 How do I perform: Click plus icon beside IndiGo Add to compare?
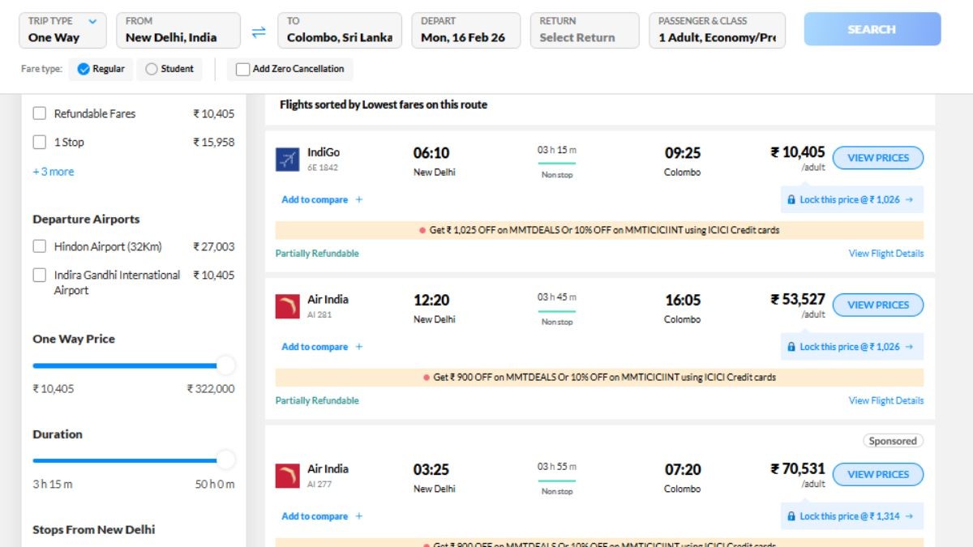[x=359, y=199]
